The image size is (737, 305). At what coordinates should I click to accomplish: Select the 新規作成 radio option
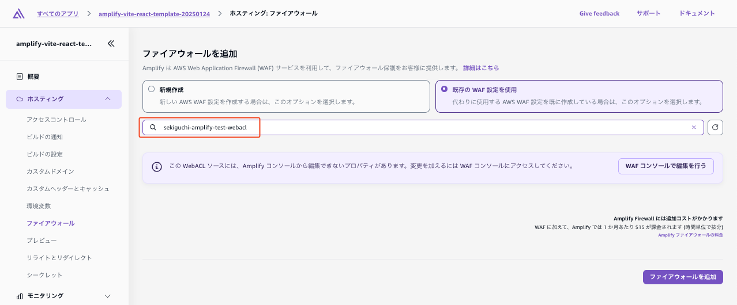click(x=152, y=89)
